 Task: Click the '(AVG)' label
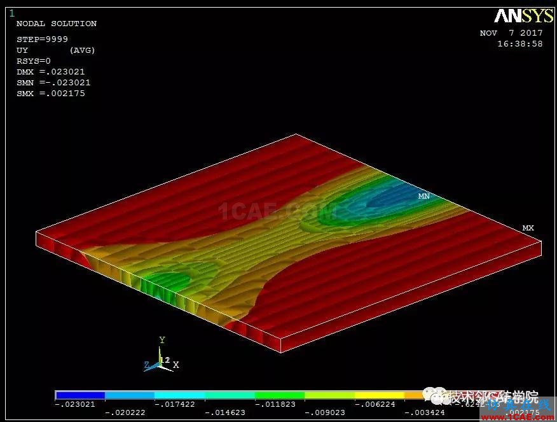coord(83,50)
